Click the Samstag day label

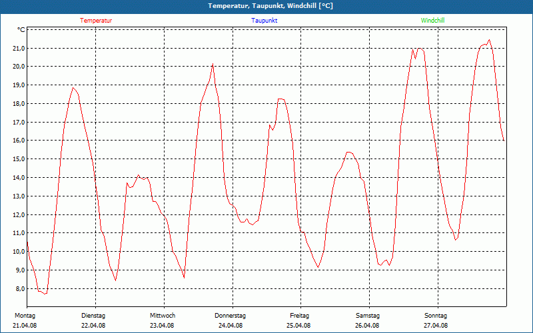[x=368, y=316]
